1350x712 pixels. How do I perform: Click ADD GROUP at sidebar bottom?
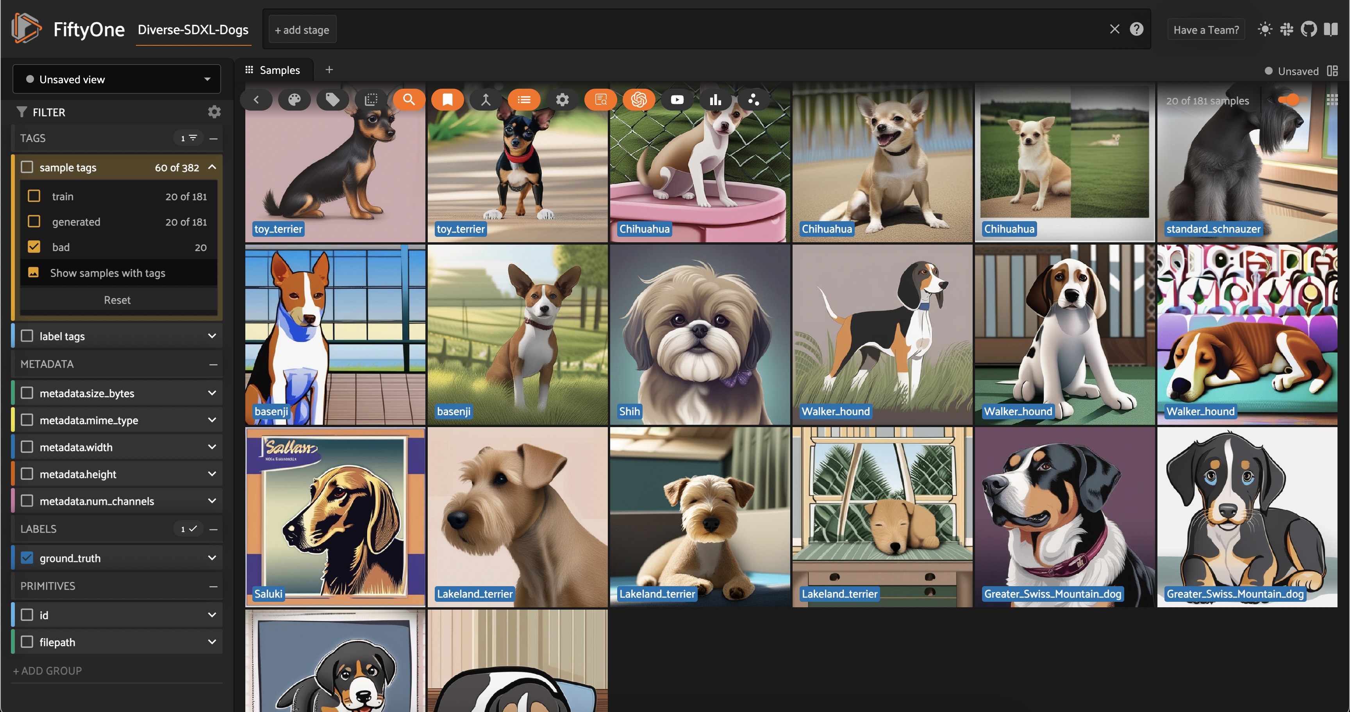tap(47, 671)
